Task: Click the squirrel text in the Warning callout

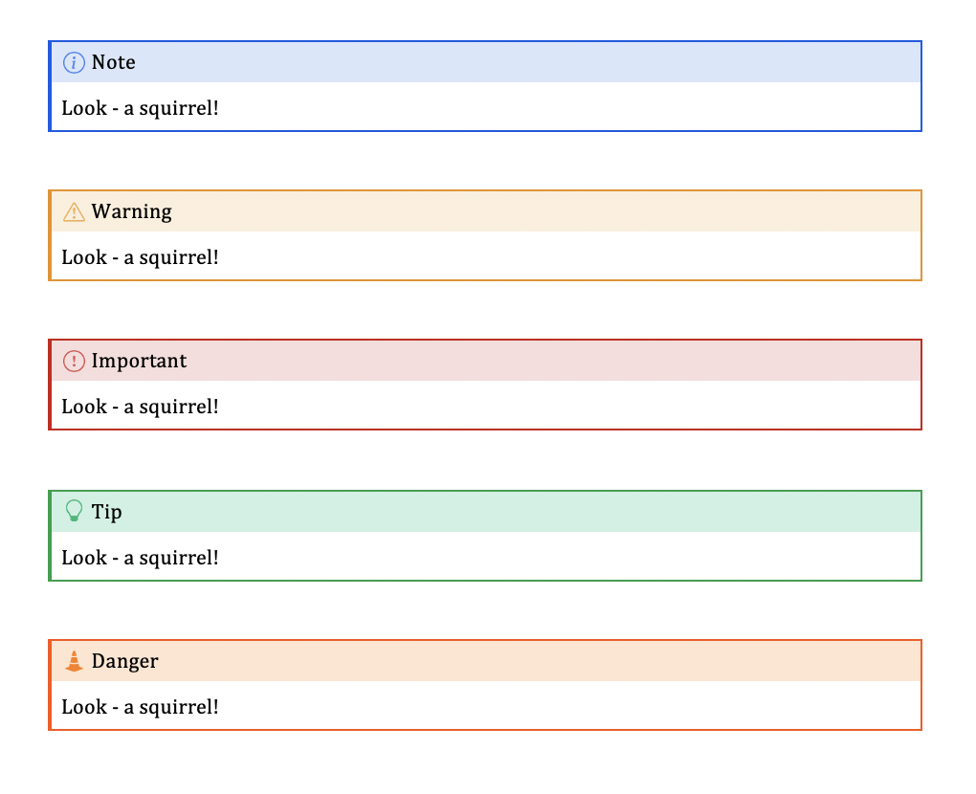Action: coord(141,257)
